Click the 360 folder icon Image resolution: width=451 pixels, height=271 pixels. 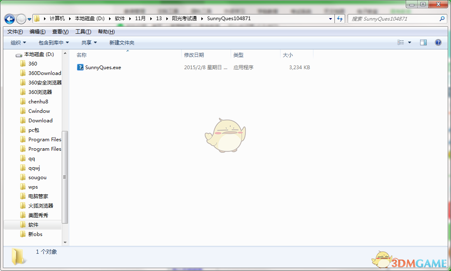(23, 63)
